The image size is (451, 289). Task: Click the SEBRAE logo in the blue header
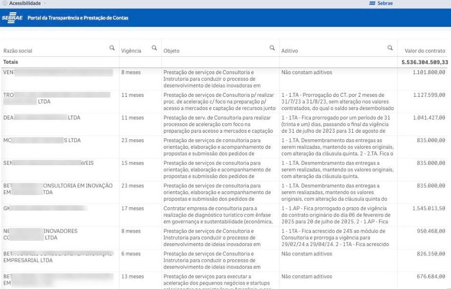11,17
